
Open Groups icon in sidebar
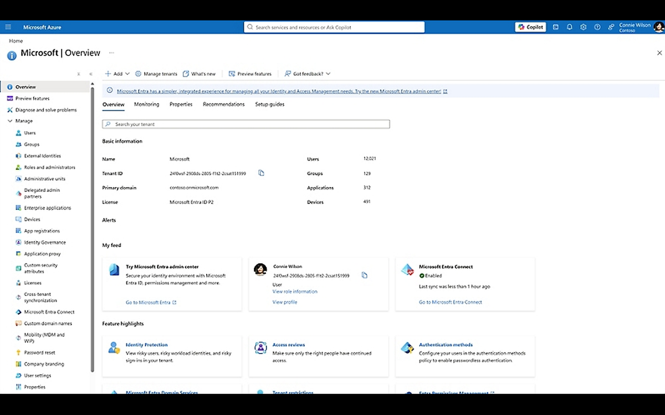[x=19, y=144]
